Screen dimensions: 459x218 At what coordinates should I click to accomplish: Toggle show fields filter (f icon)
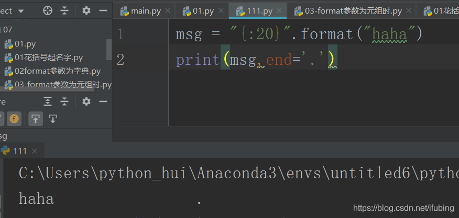click(x=14, y=119)
